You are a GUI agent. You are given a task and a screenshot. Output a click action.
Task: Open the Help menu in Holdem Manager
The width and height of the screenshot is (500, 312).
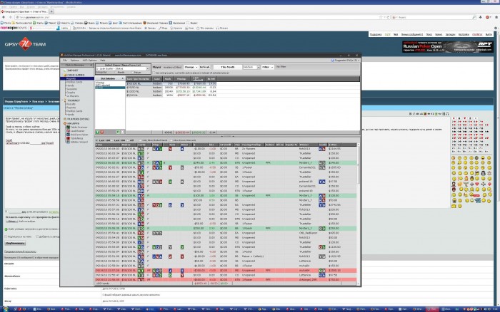coord(103,60)
